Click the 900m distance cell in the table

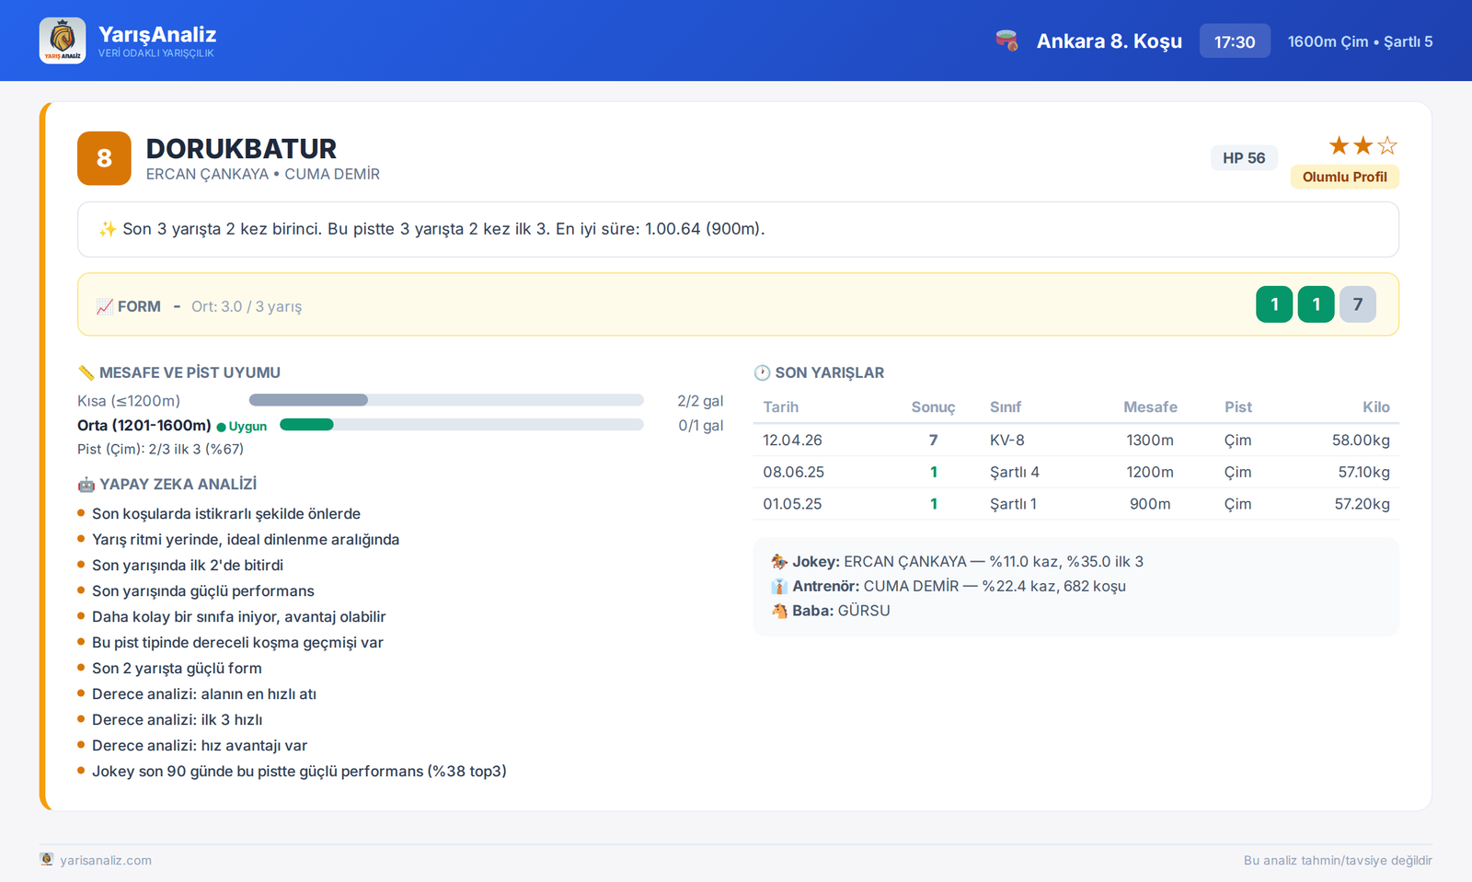[x=1150, y=504]
